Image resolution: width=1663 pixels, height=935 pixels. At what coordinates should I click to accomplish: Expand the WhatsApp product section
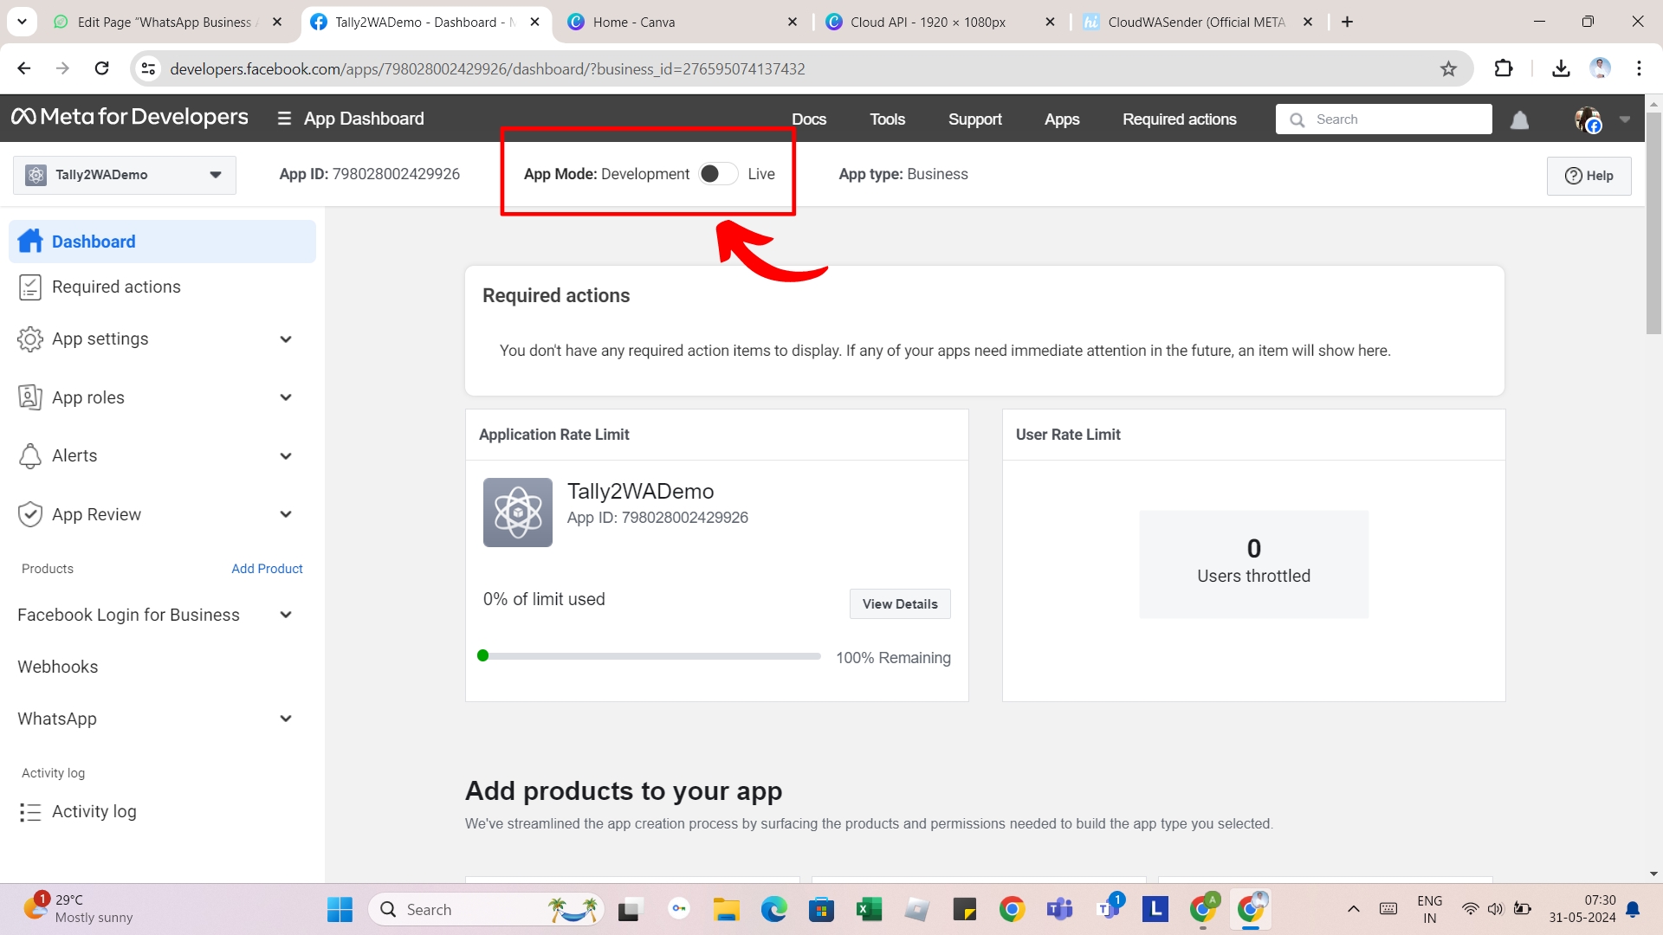pos(286,719)
